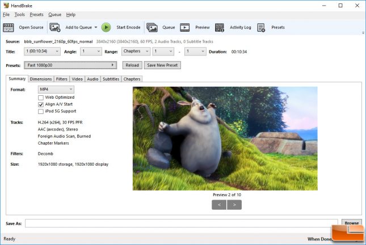Viewport: 366px width, 245px height.
Task: Click the 'Decomb' filter text
Action: [45, 154]
